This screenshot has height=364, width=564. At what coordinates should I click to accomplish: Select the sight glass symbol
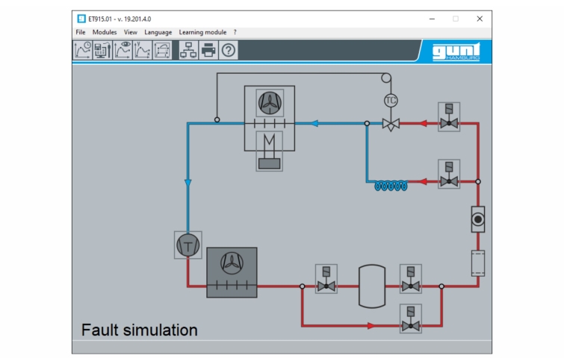[x=478, y=219]
